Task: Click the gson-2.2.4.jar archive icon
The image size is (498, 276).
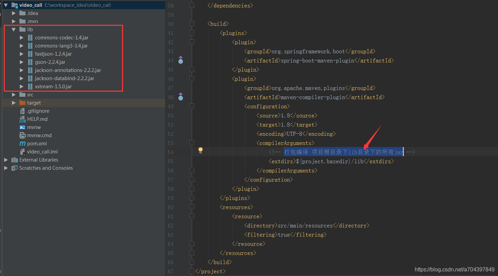Action: click(30, 62)
